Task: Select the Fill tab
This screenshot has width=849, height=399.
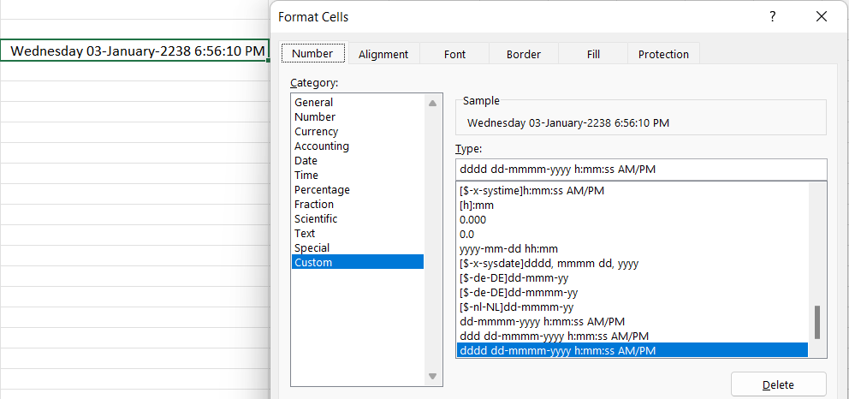Action: 593,54
